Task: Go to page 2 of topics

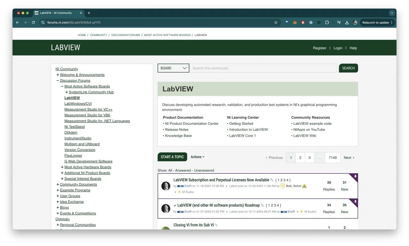Action: tap(300, 158)
